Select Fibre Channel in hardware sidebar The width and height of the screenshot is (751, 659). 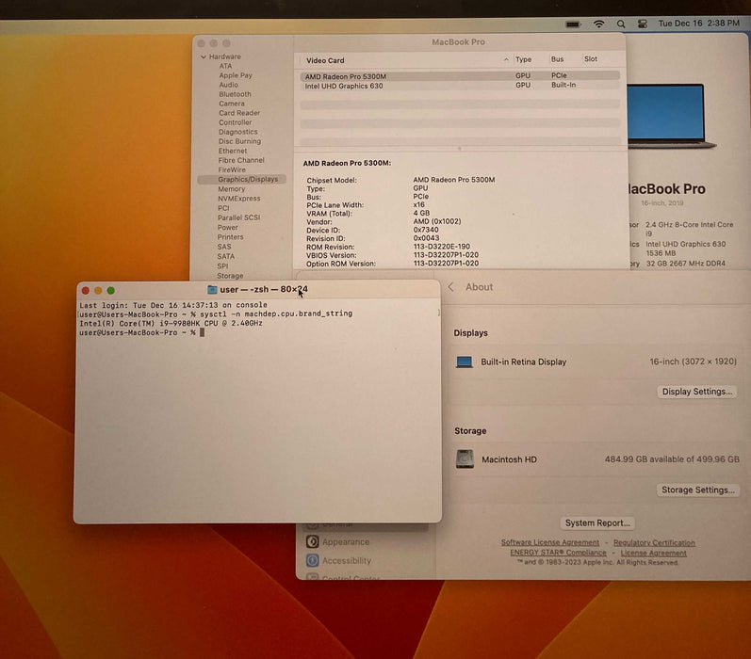click(241, 160)
